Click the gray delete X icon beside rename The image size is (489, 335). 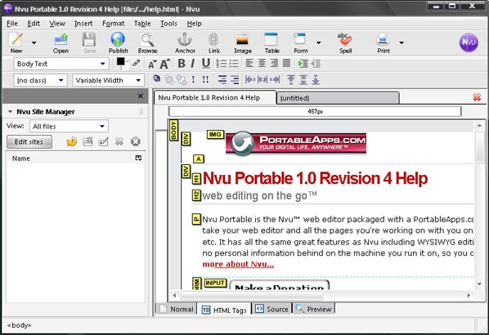[x=119, y=142]
